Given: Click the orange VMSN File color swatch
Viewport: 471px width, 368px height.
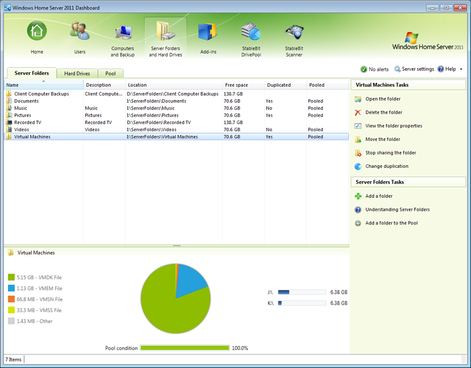Looking at the screenshot, I should (11, 299).
